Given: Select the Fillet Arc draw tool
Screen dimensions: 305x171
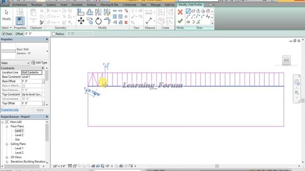Looking at the screenshot, I should click(203, 17).
